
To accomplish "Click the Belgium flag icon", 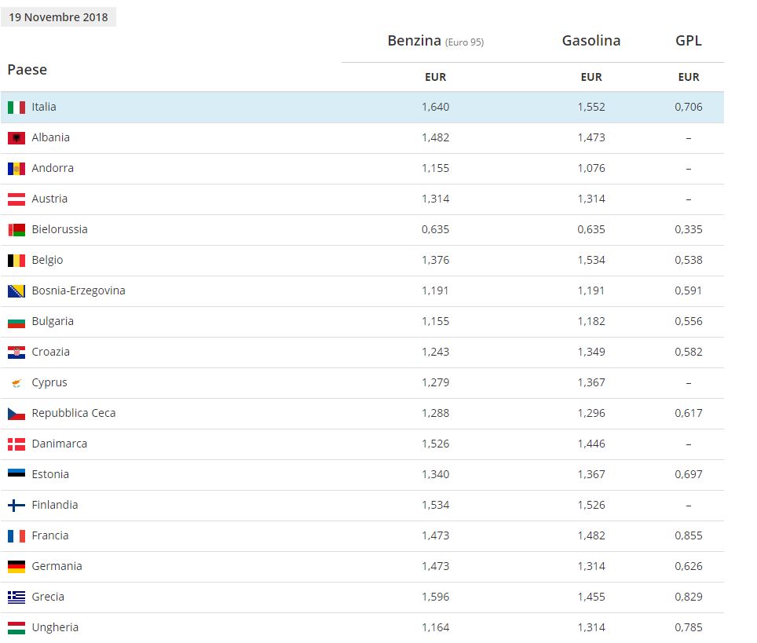I will click(16, 261).
